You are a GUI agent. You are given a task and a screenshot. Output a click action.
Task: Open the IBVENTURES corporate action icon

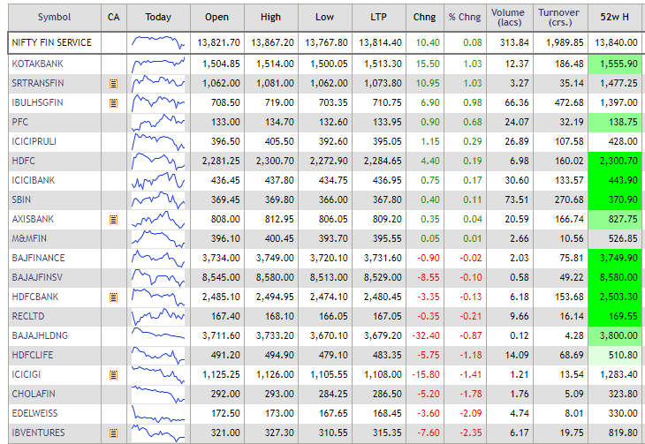pyautogui.click(x=113, y=433)
